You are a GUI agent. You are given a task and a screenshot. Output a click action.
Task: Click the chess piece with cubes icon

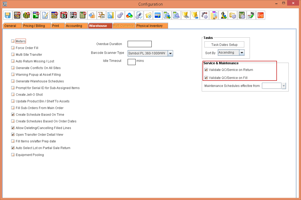(223, 15)
